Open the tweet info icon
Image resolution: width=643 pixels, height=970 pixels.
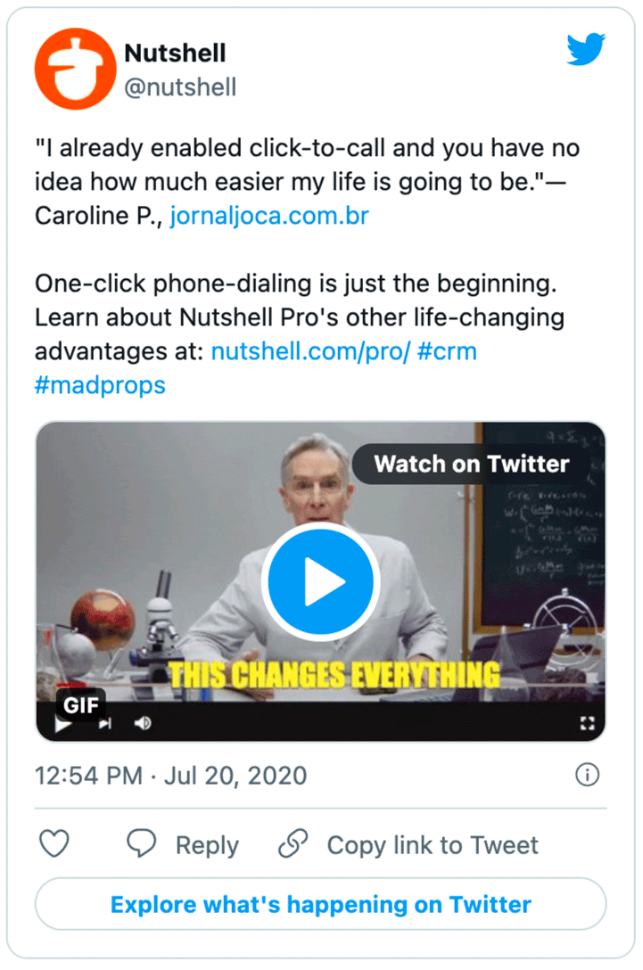[x=588, y=776]
